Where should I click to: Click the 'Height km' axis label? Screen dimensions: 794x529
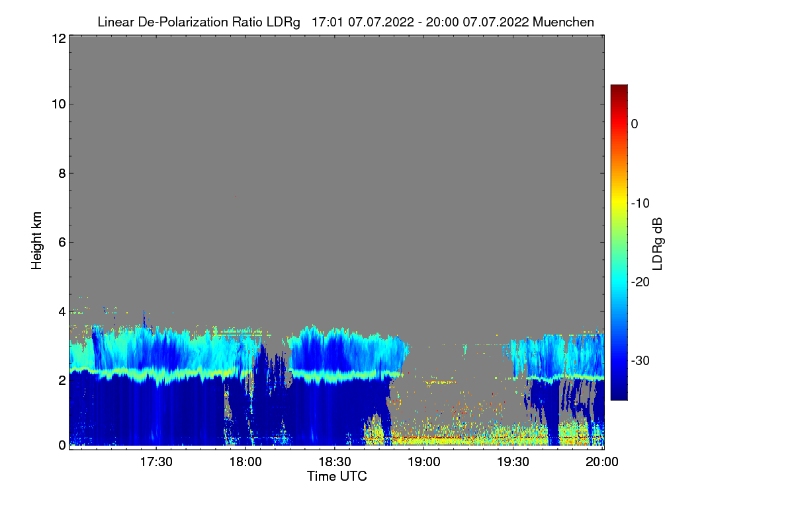tap(37, 241)
